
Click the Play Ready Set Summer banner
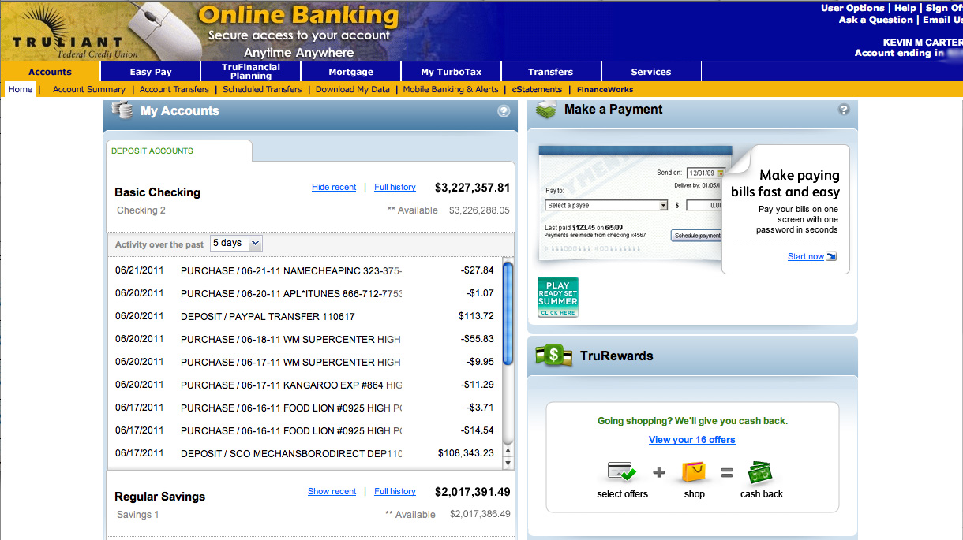(558, 297)
